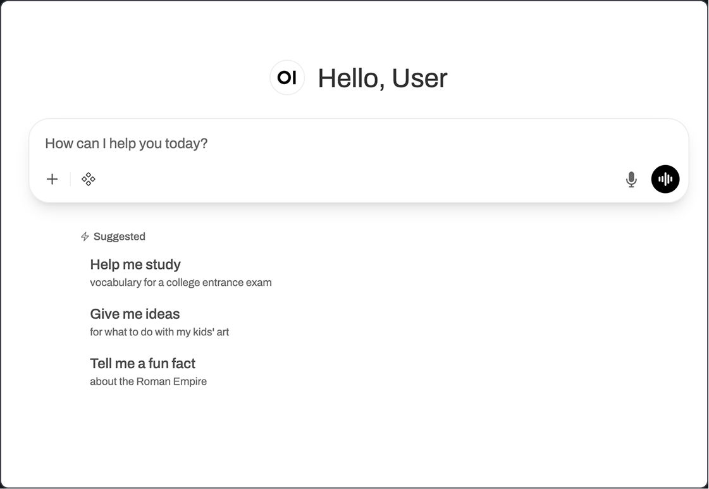Click blank area right of the placeholder text

tap(443, 144)
